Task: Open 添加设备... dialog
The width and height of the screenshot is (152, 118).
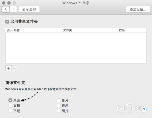Action: pos(138,9)
